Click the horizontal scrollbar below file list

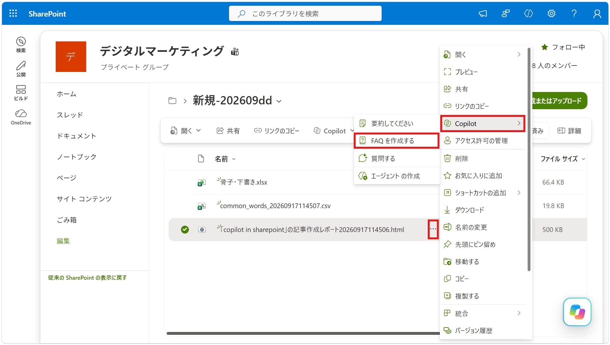tap(303, 333)
